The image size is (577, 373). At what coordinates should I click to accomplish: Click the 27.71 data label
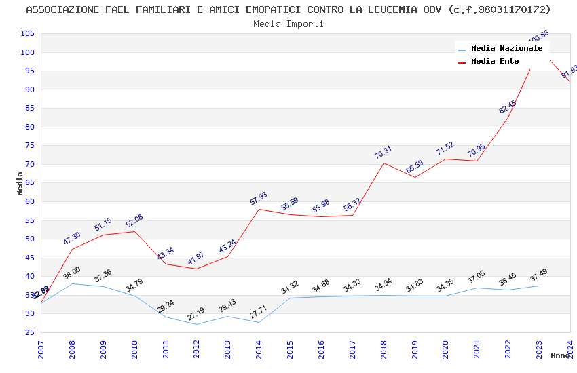pos(259,312)
